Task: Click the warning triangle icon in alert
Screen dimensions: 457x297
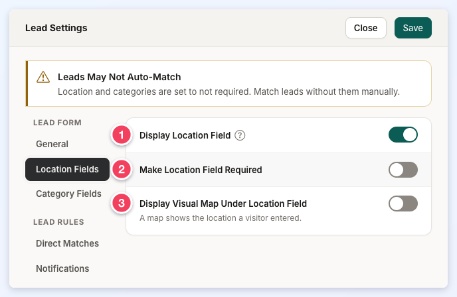Action: pyautogui.click(x=43, y=77)
